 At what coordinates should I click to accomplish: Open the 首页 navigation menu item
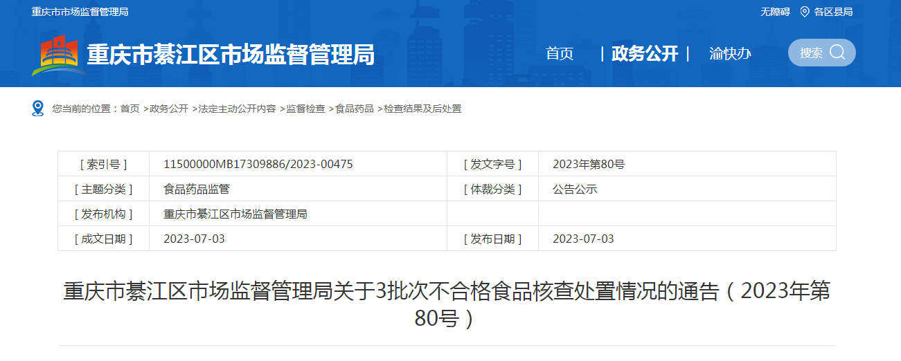point(560,54)
